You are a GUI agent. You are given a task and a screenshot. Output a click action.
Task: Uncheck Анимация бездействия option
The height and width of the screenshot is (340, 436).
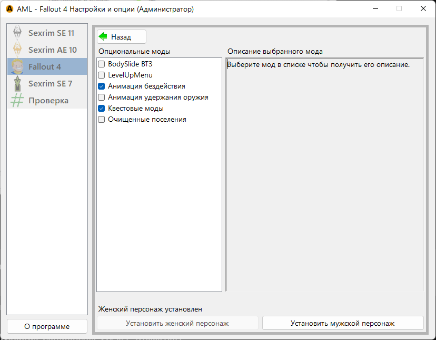(102, 86)
